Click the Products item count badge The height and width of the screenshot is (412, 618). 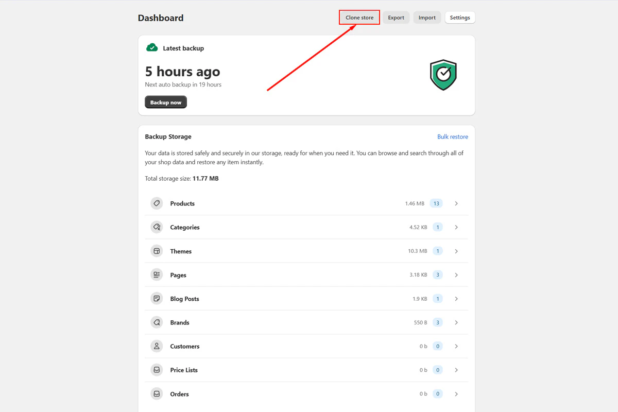pos(436,203)
